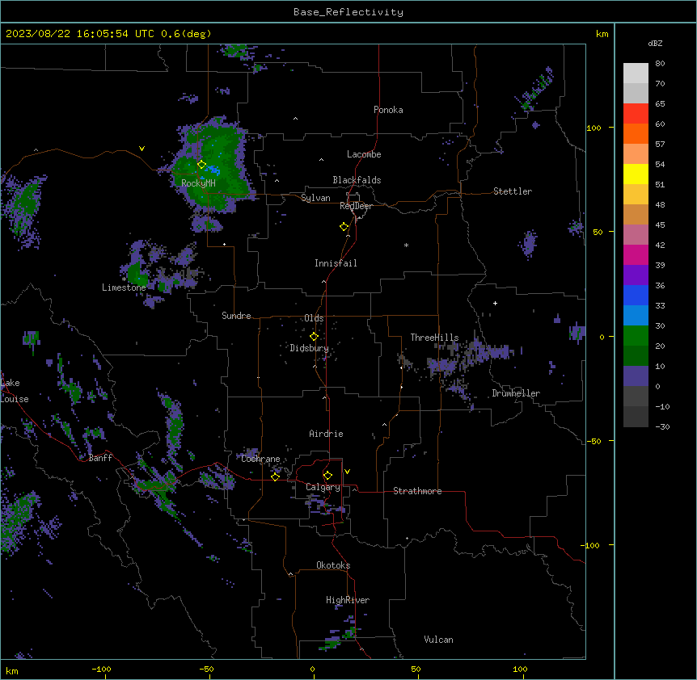Click the Sylvan label
The image size is (697, 680).
(315, 198)
